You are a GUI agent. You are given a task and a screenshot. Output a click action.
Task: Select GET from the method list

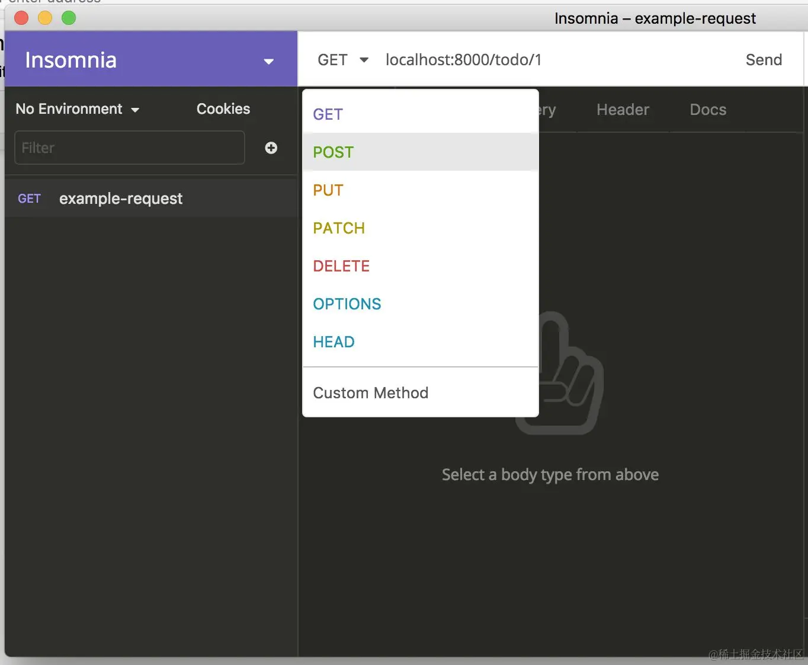pyautogui.click(x=420, y=114)
